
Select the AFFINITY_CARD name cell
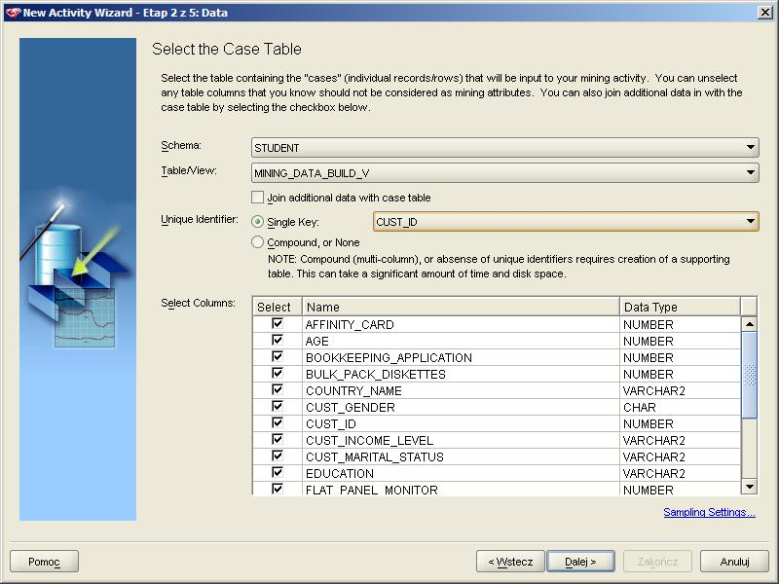[461, 324]
